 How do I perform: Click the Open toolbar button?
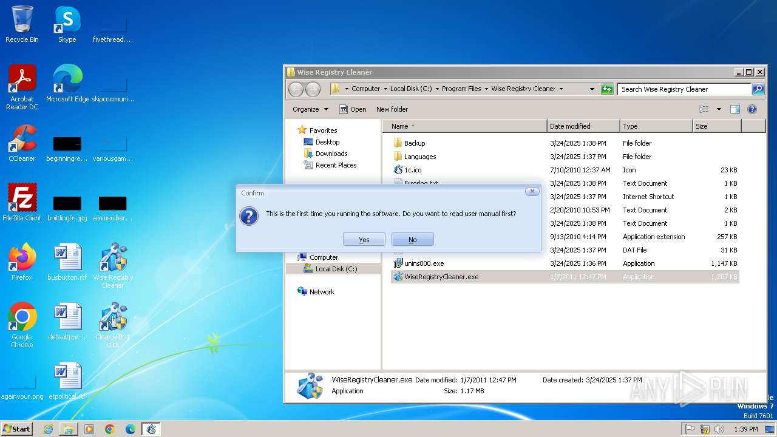click(x=353, y=109)
